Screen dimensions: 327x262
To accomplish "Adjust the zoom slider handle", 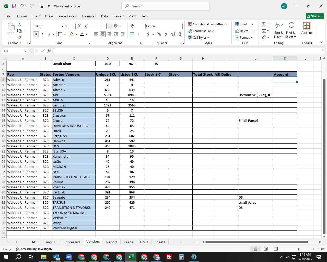I will 298,249.
